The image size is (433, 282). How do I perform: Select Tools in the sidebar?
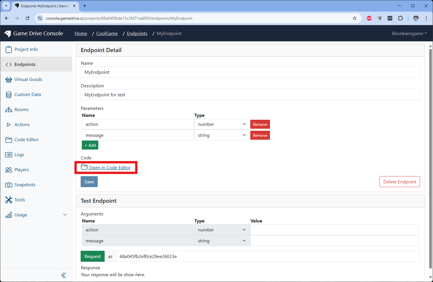pyautogui.click(x=19, y=200)
